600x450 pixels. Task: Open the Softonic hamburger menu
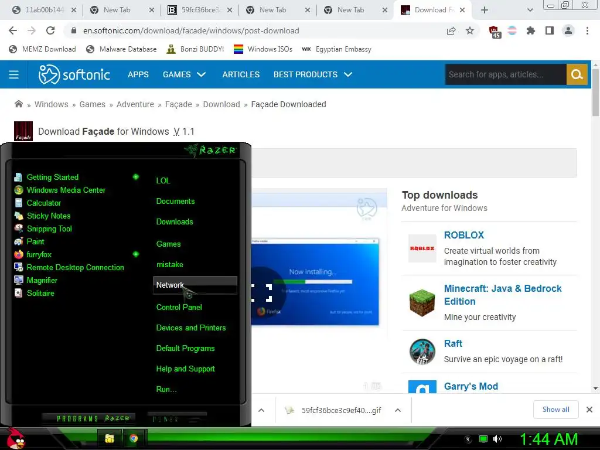tap(14, 74)
